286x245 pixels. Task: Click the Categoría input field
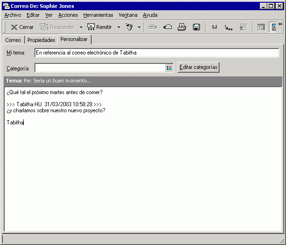coord(100,68)
